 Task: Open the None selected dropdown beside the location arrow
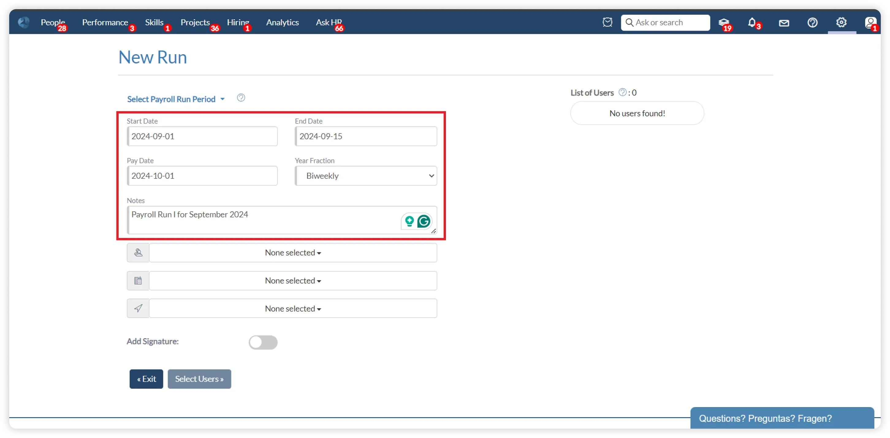(293, 308)
